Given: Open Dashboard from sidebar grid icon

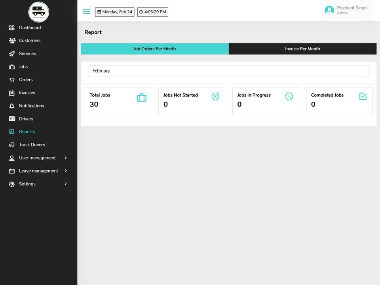Looking at the screenshot, I should 11,28.
